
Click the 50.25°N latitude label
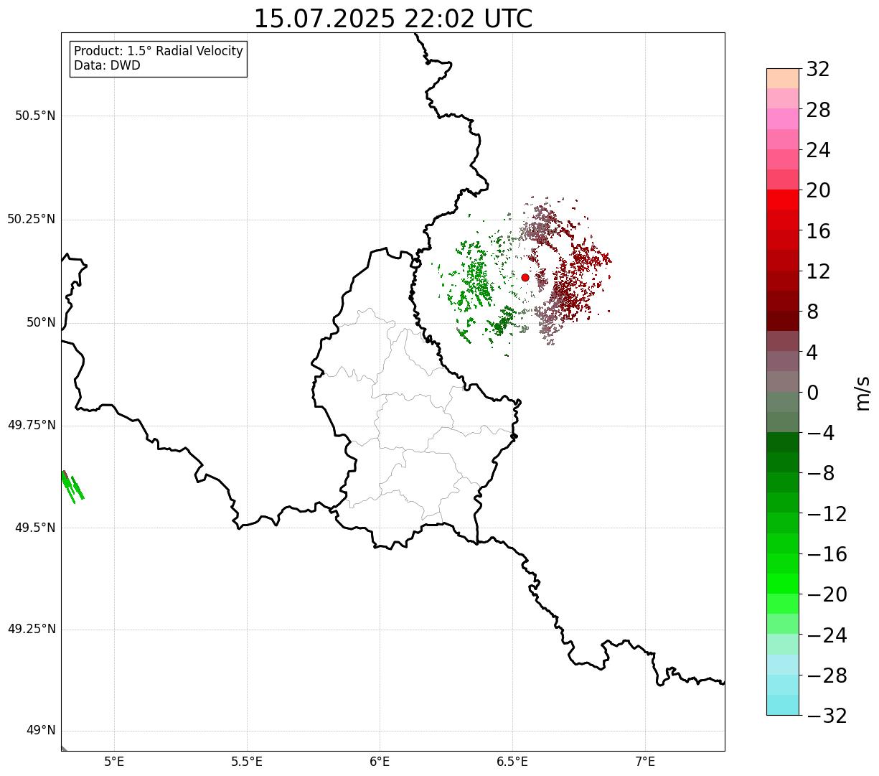pos(32,219)
